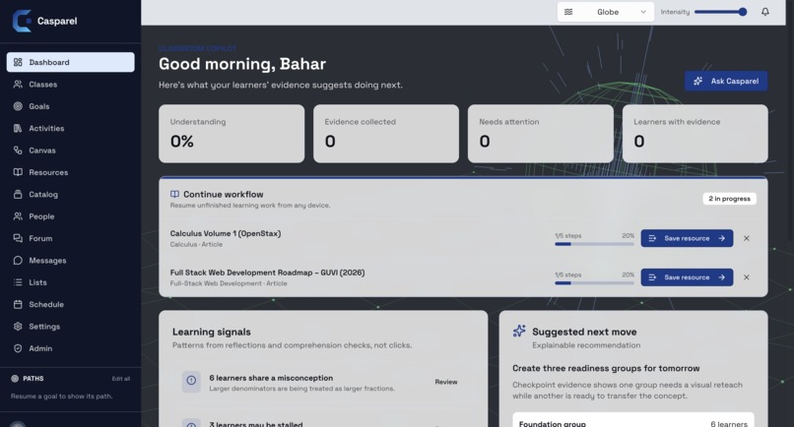The image size is (794, 427).
Task: Save resource for Full Stack Web Development
Action: (687, 277)
